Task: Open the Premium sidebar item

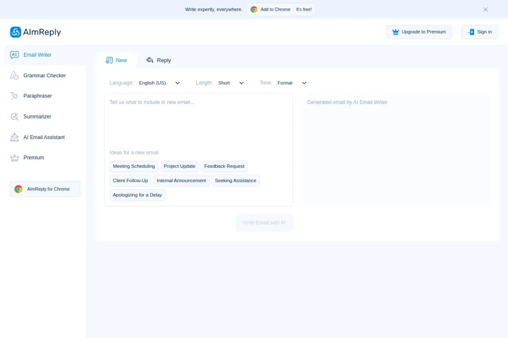Action: pos(45,158)
